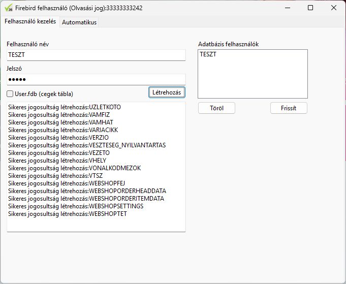Enable the User.fdb (cegek tábla) checkbox
Screen dimensions: 346x284
10,94
